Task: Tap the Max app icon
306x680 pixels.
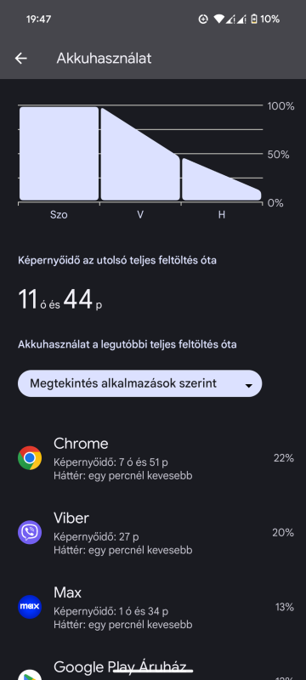Action: tap(30, 607)
